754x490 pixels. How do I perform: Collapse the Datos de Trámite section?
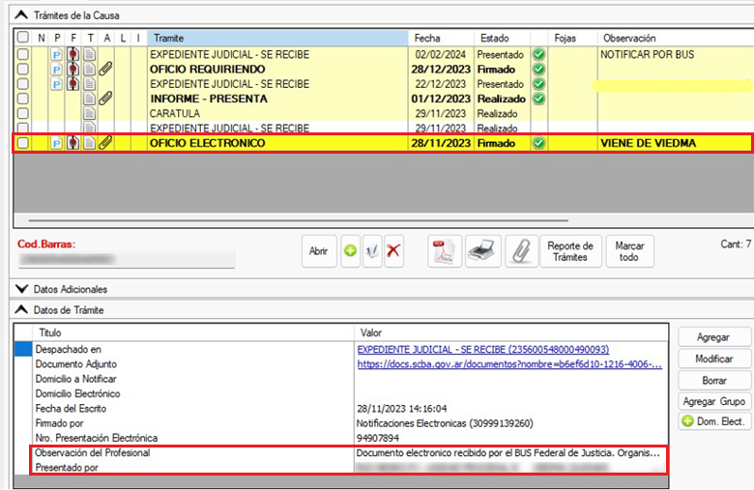coord(22,309)
